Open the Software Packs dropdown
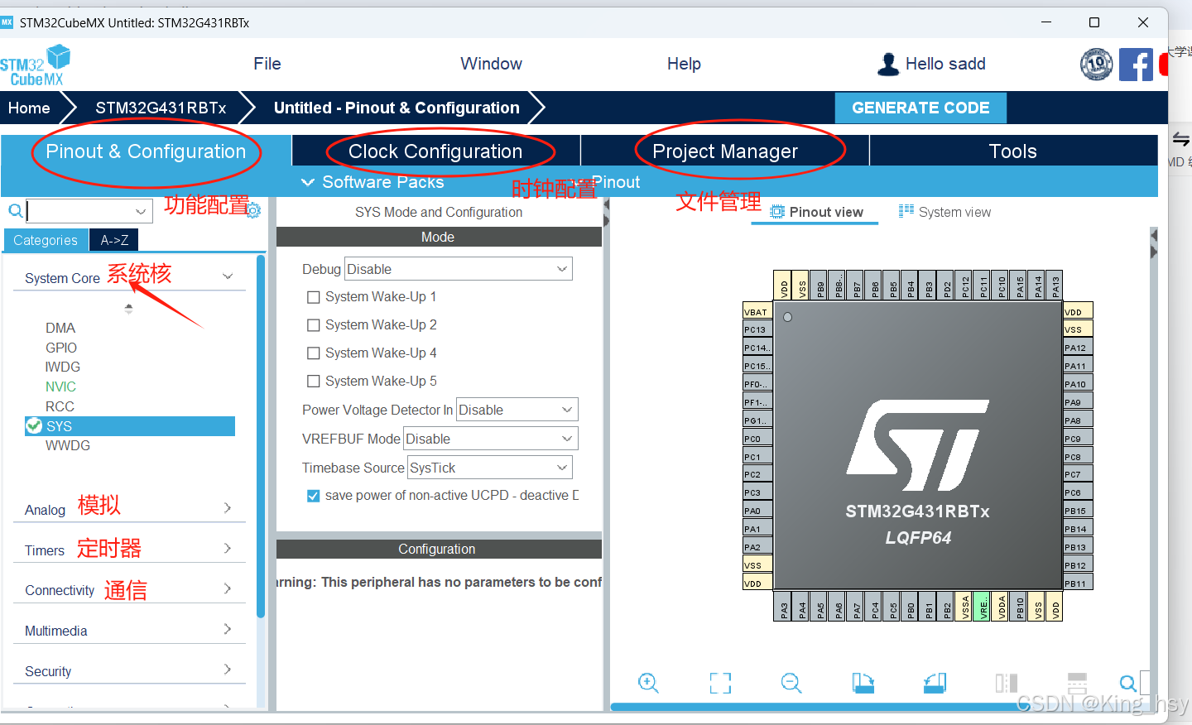This screenshot has height=725, width=1192. coord(372,182)
